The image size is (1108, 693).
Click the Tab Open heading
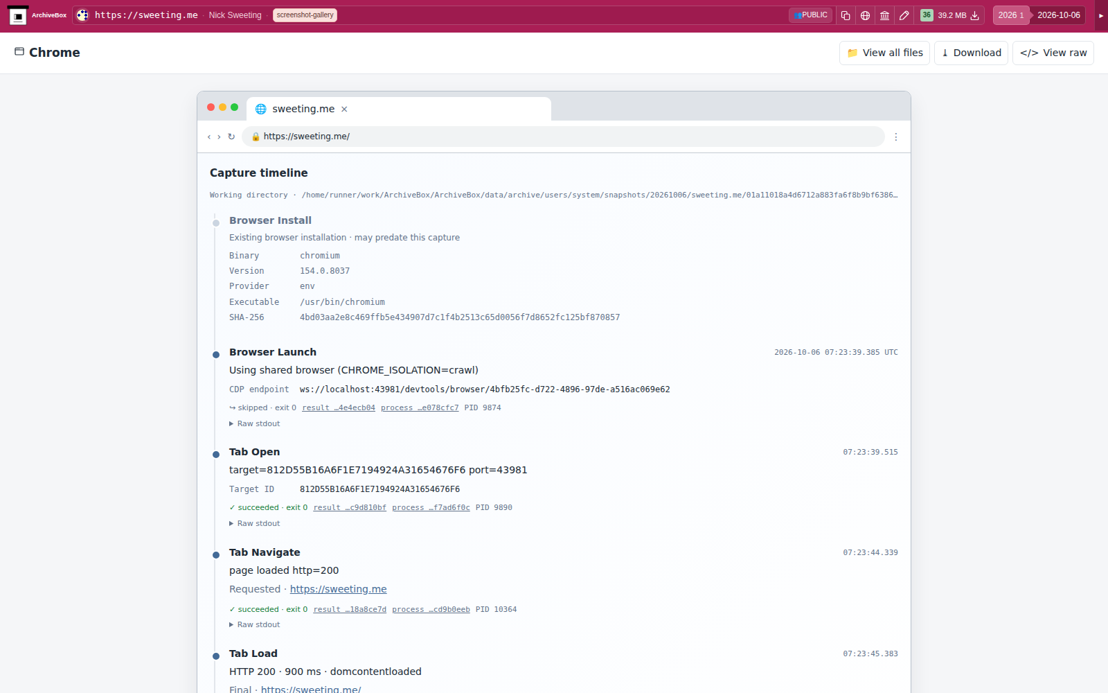coord(255,452)
